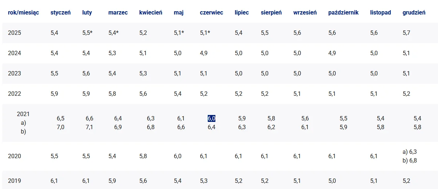Viewport: 438px width, 189px height.
Task: Click the 2024 year row label
Action: (x=15, y=53)
